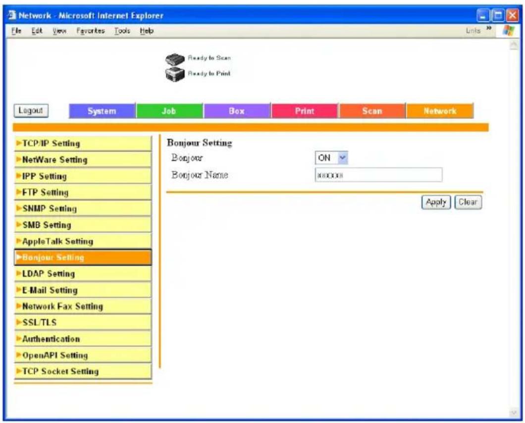Open SMB Setting page
The height and width of the screenshot is (423, 525).
tap(83, 225)
